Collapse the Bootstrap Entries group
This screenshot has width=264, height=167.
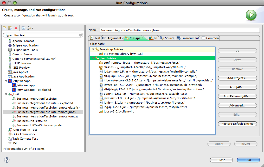[93, 49]
